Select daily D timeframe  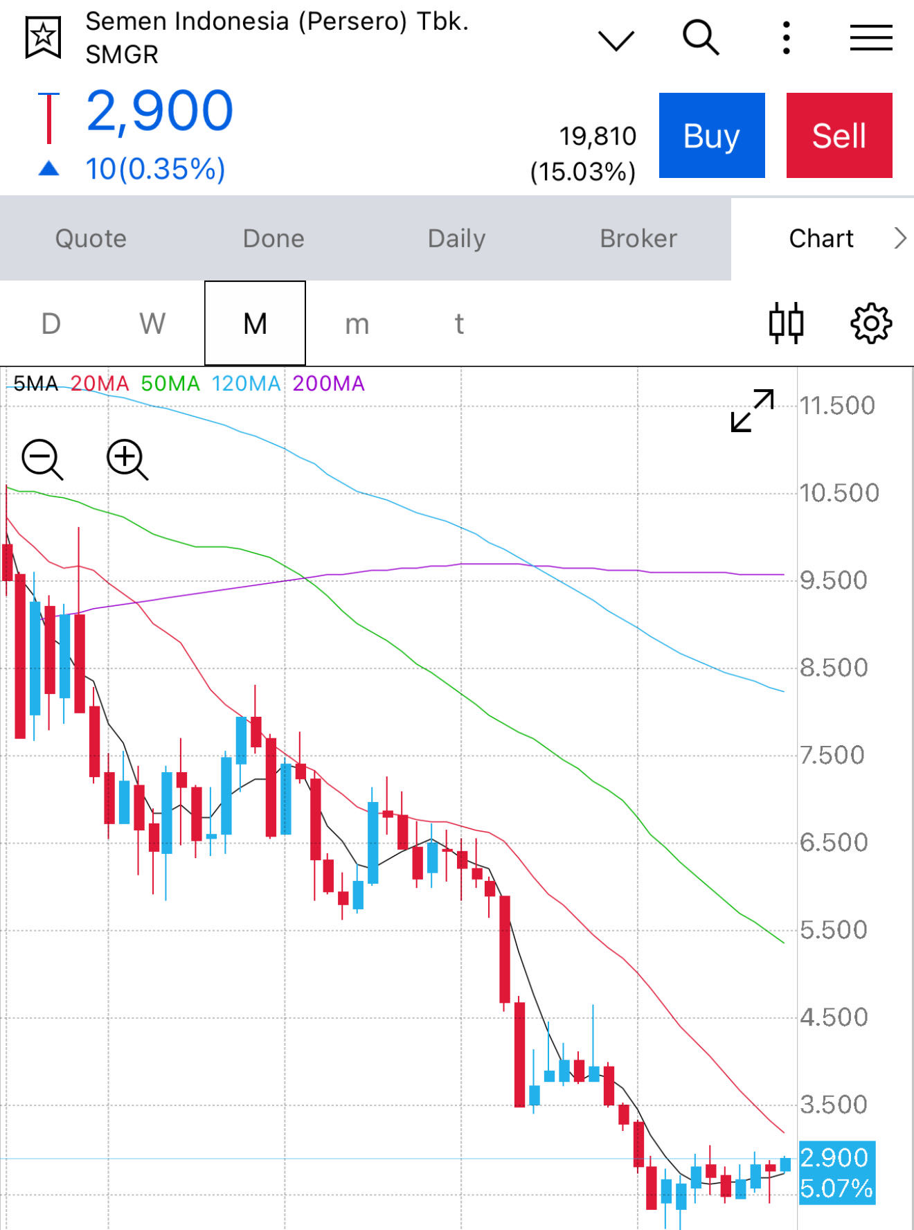[x=51, y=323]
